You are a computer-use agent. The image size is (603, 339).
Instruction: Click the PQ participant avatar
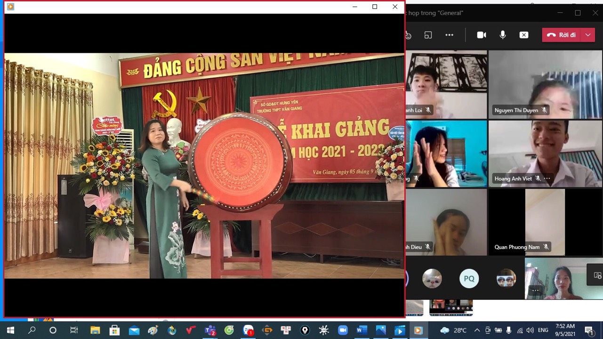point(469,278)
